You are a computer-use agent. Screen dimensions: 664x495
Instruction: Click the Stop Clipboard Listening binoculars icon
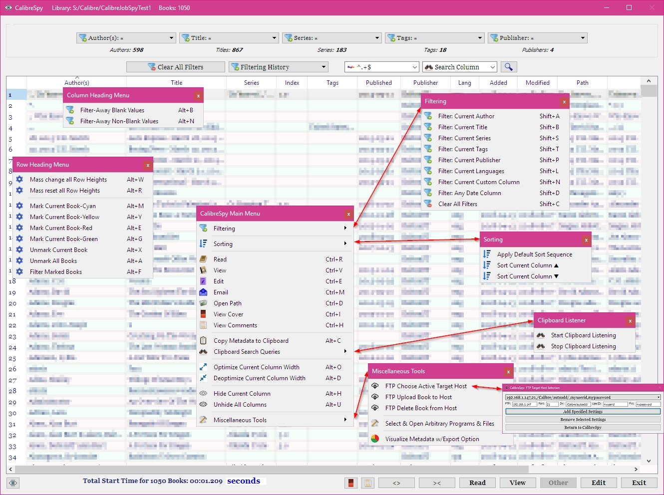point(541,346)
